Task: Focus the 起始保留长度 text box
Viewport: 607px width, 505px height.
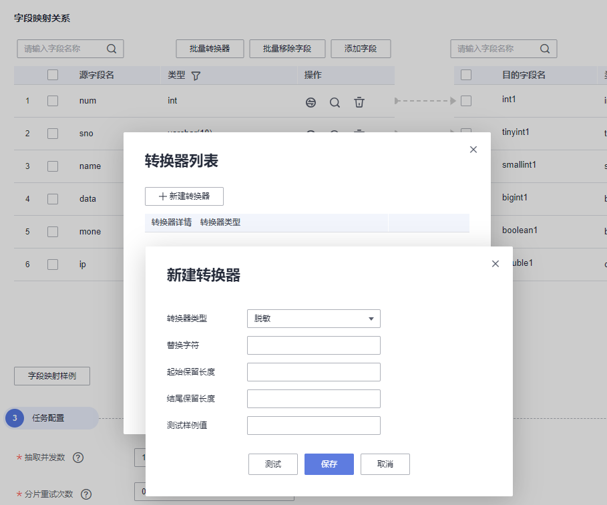Action: [313, 372]
